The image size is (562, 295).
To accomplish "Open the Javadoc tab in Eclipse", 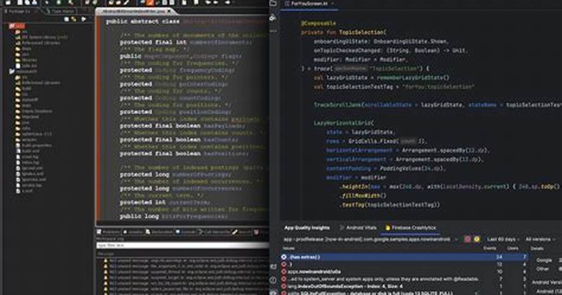I will (x=133, y=232).
